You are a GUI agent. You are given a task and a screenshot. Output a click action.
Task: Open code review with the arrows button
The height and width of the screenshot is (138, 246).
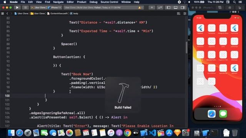[160, 8]
